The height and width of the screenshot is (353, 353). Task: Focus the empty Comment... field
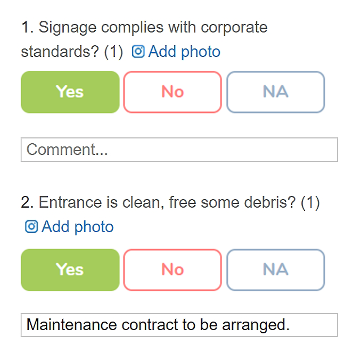(179, 150)
